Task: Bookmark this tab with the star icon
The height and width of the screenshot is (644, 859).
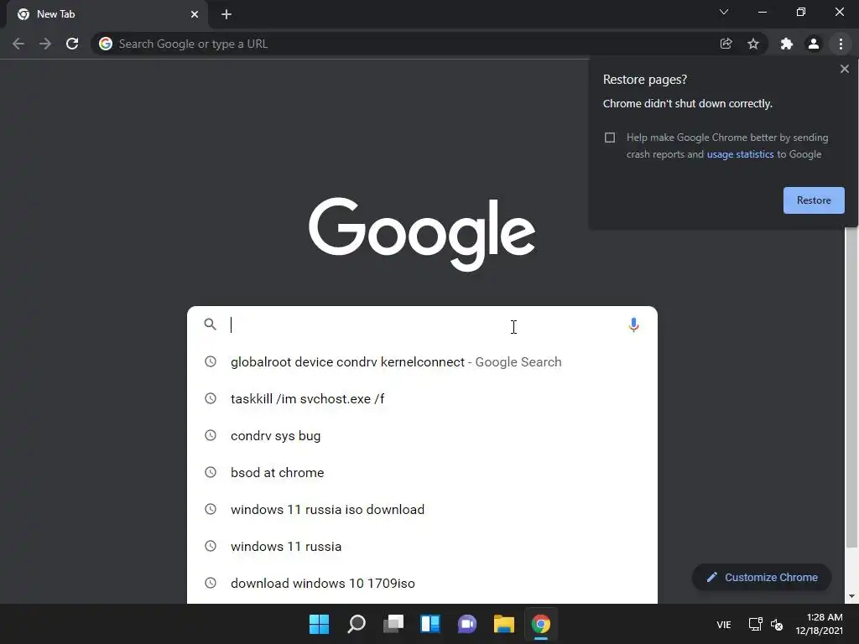Action: 753,44
